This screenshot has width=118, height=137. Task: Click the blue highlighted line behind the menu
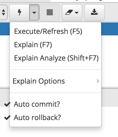click(5, 29)
